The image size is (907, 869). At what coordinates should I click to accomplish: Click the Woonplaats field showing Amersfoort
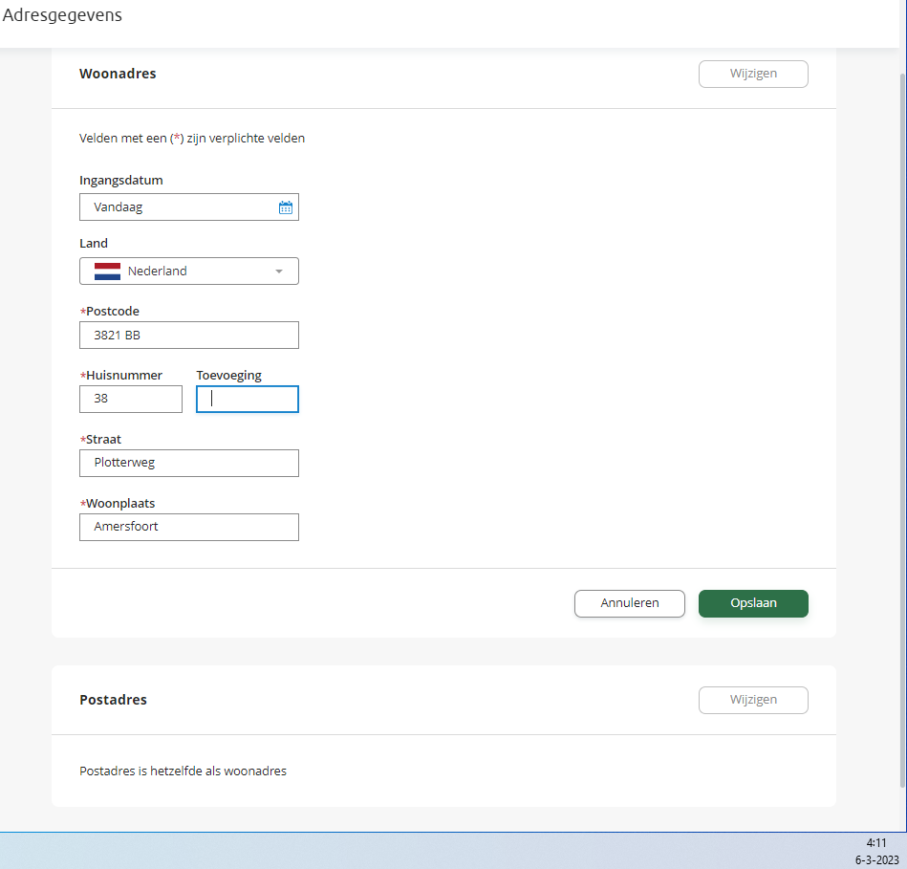[x=188, y=527]
